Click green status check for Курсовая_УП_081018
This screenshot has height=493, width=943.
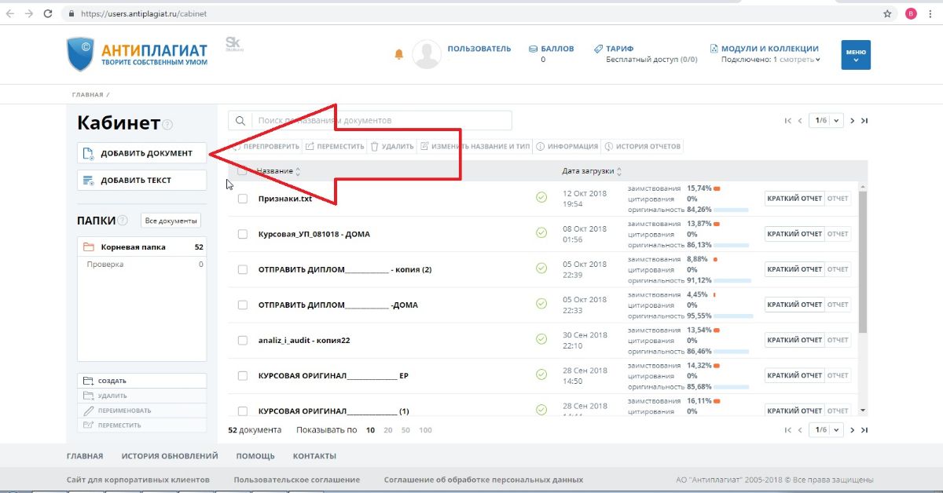click(x=541, y=233)
